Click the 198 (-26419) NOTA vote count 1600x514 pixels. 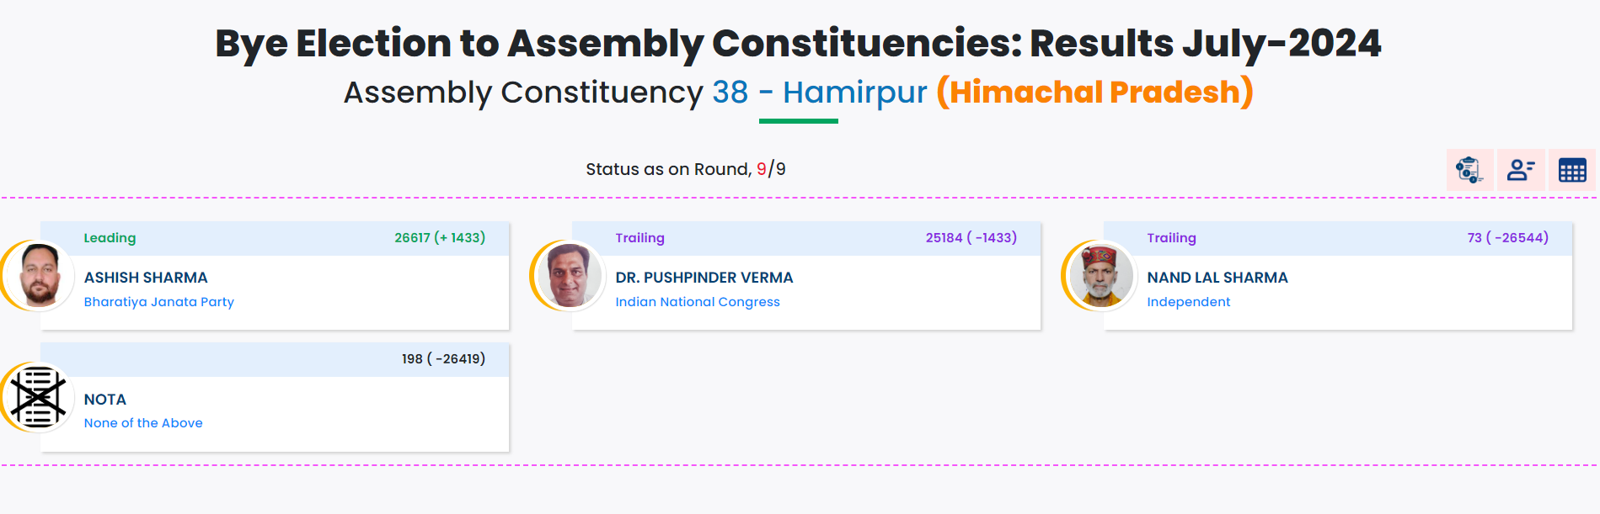tap(443, 359)
